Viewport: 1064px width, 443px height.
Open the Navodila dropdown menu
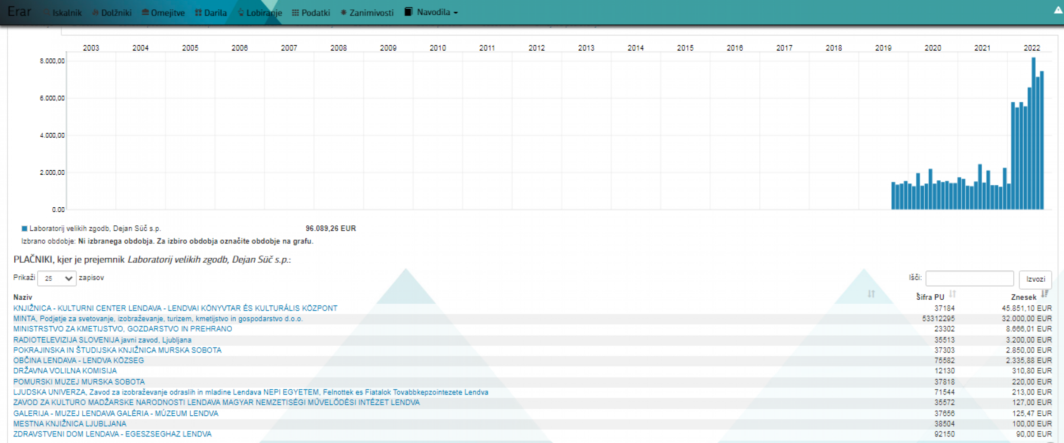click(431, 12)
